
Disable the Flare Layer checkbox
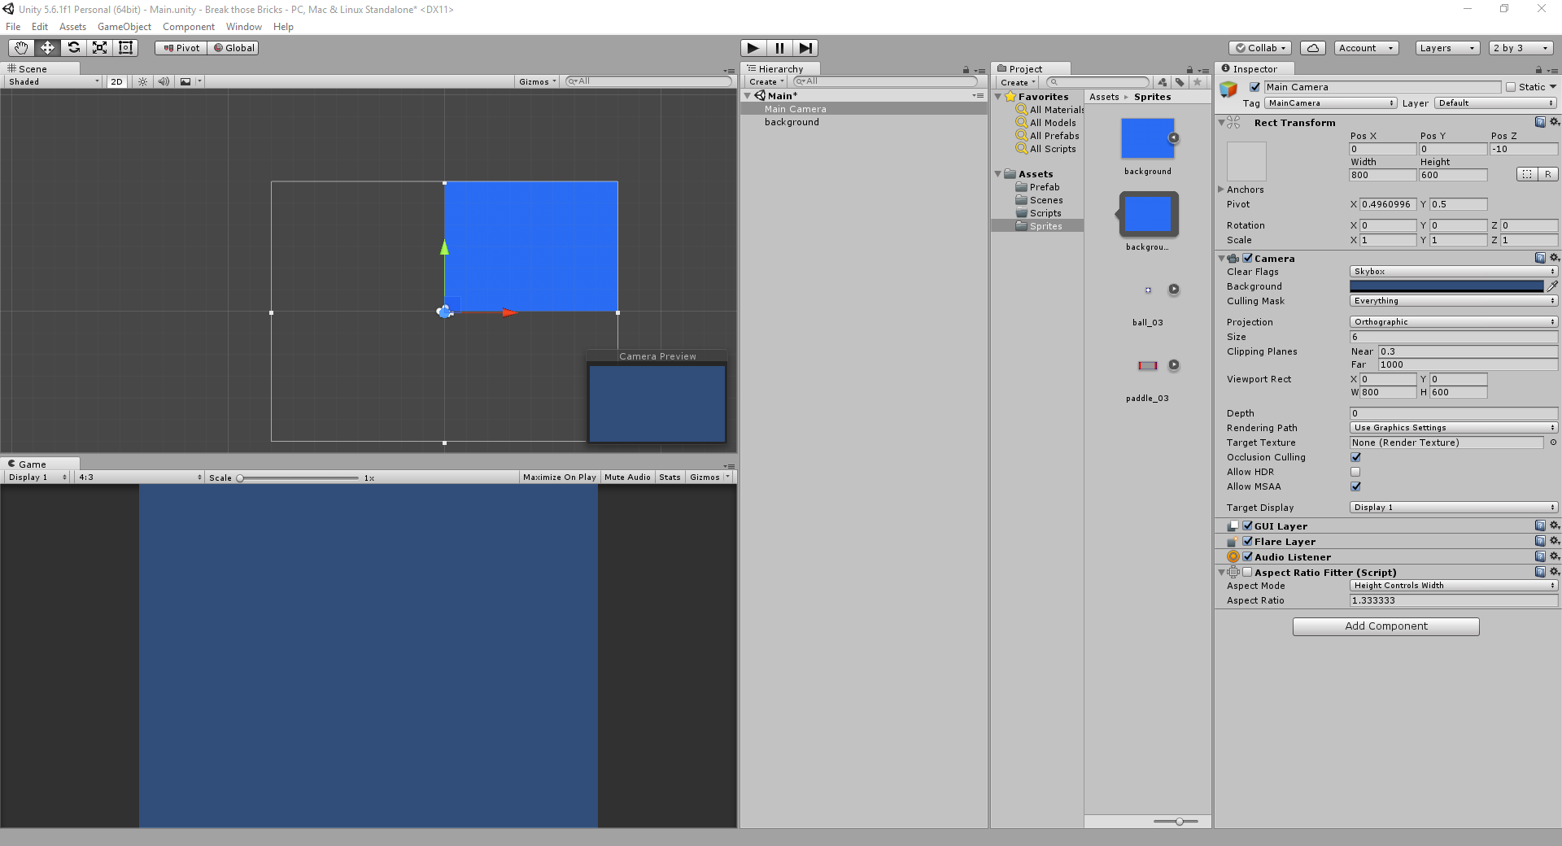[x=1247, y=541]
